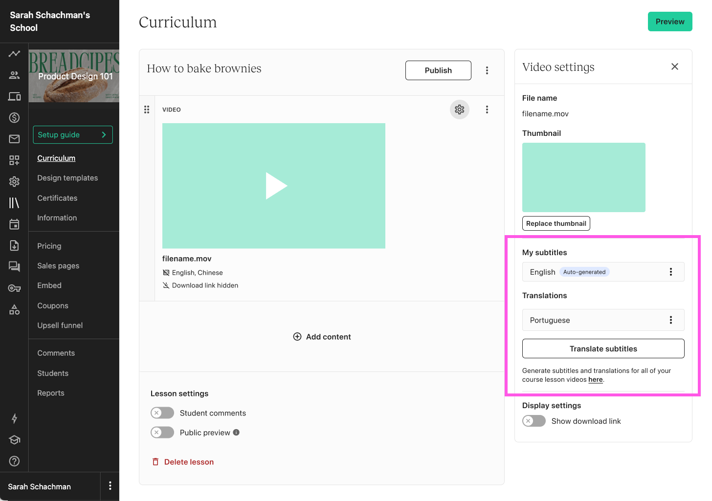Click the lightning bolt icon in the sidebar
712x501 pixels.
tap(14, 418)
